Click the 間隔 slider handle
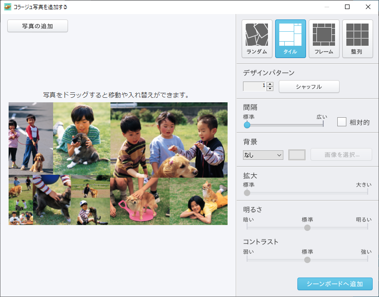 [247, 125]
